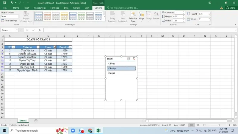Click the Slicer Caption text field
The image size is (238, 134).
pyautogui.click(x=9, y=17)
